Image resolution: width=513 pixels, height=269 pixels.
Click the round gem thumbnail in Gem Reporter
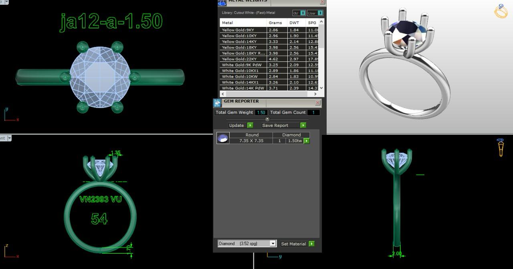223,138
